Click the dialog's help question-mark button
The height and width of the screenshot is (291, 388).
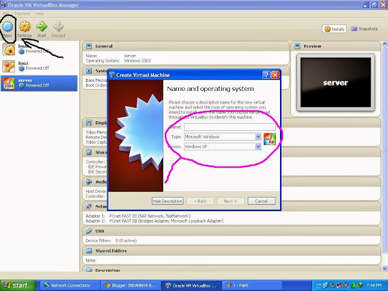point(266,75)
